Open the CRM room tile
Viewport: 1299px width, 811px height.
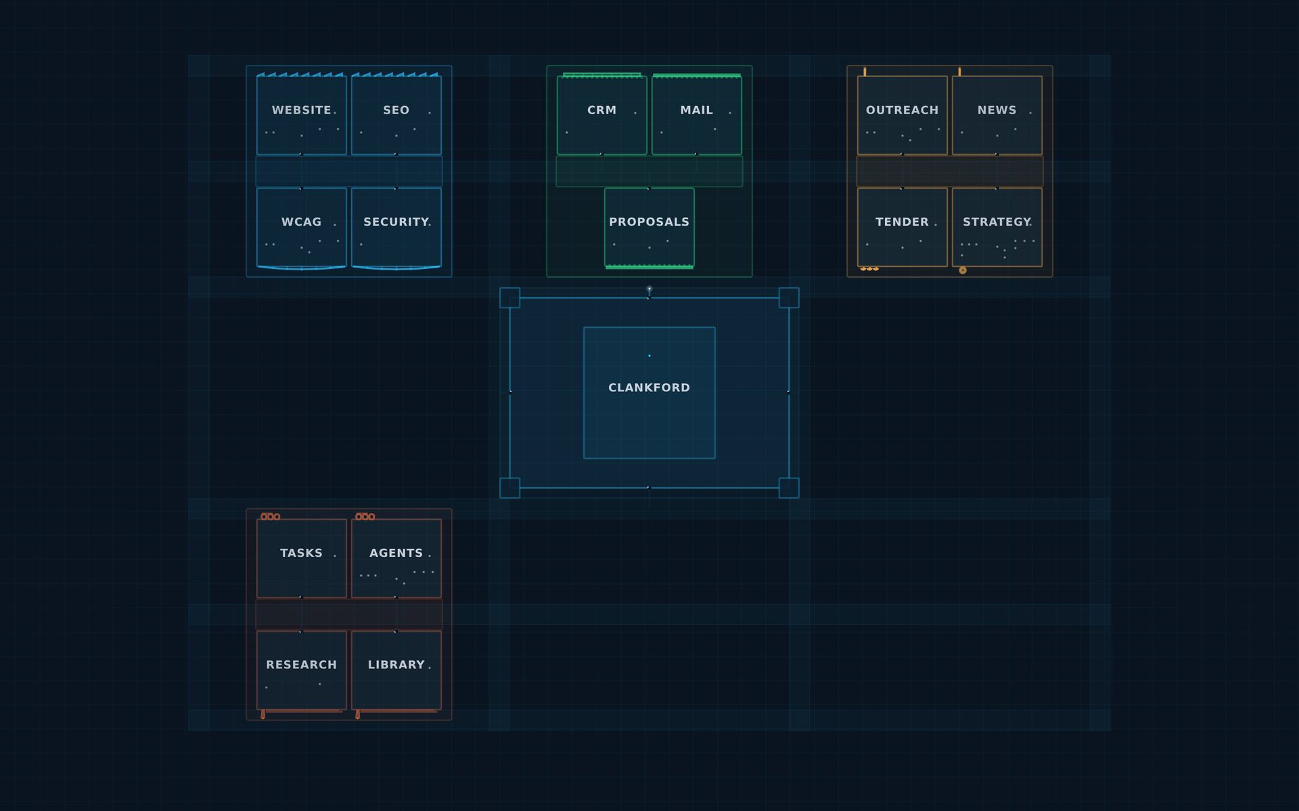[602, 116]
